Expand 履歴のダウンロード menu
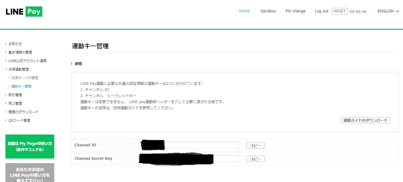The image size is (403, 182). [x=24, y=112]
